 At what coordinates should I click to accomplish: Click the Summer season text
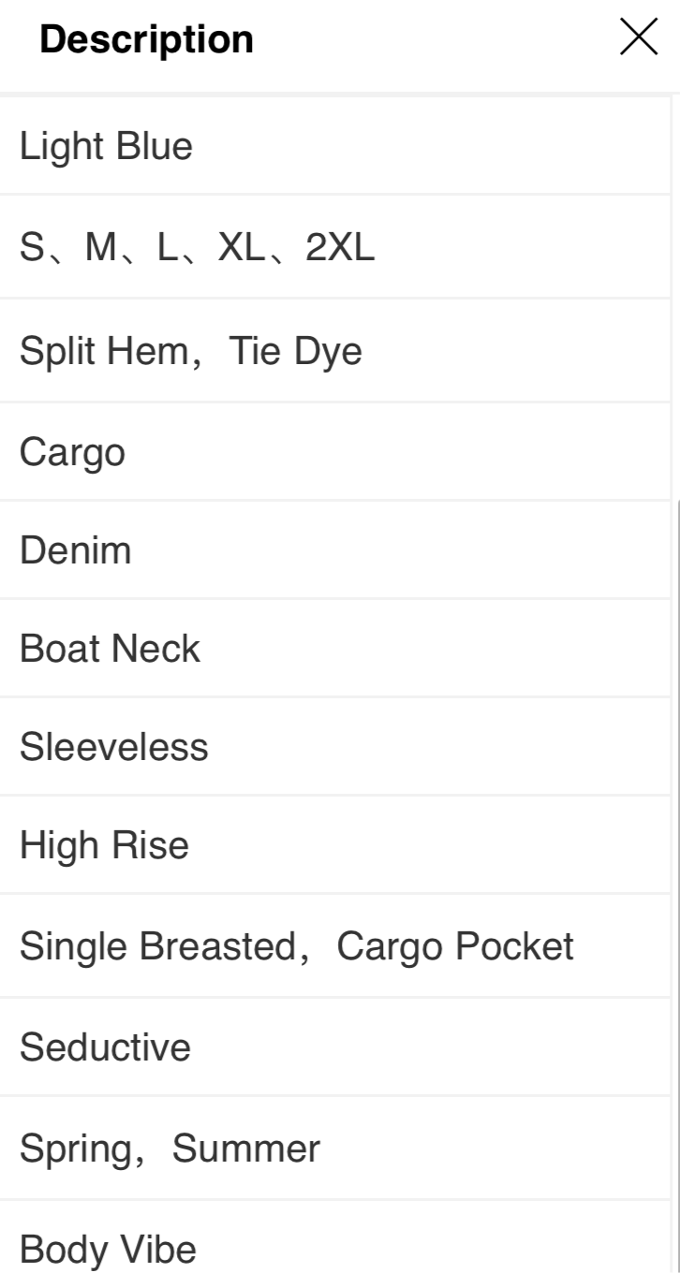click(246, 1149)
